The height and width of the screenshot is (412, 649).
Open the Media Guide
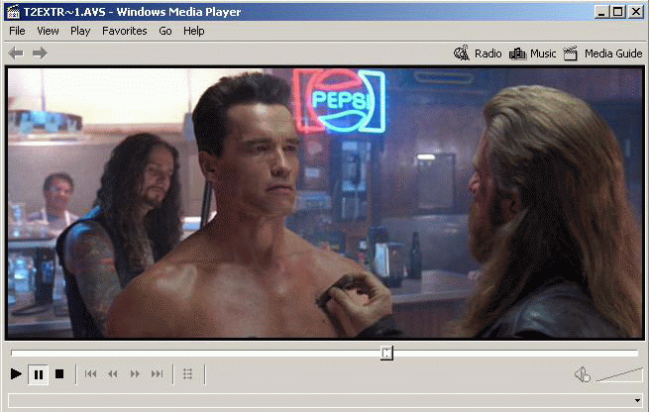coord(602,53)
